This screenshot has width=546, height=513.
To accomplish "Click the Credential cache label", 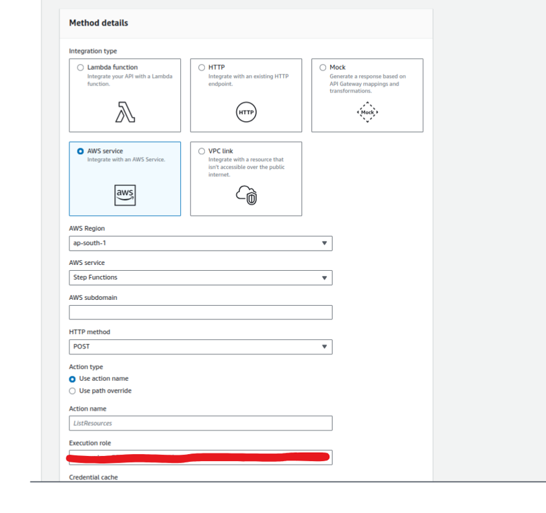I will [93, 477].
